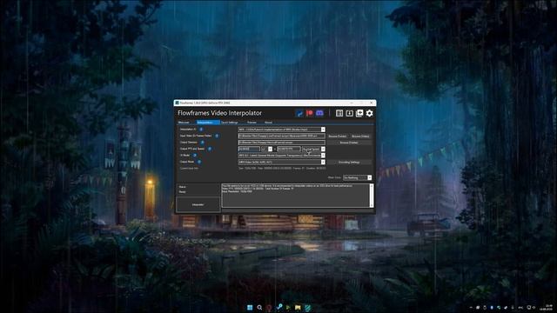Click the 'Flowframes Video Interpolator' title

[x=219, y=113]
